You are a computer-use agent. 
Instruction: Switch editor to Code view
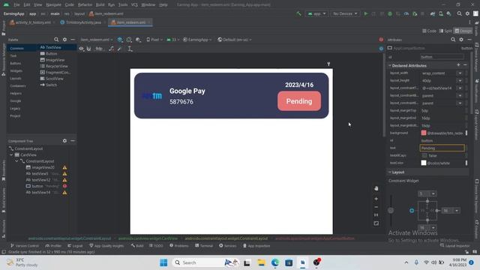pos(430,31)
